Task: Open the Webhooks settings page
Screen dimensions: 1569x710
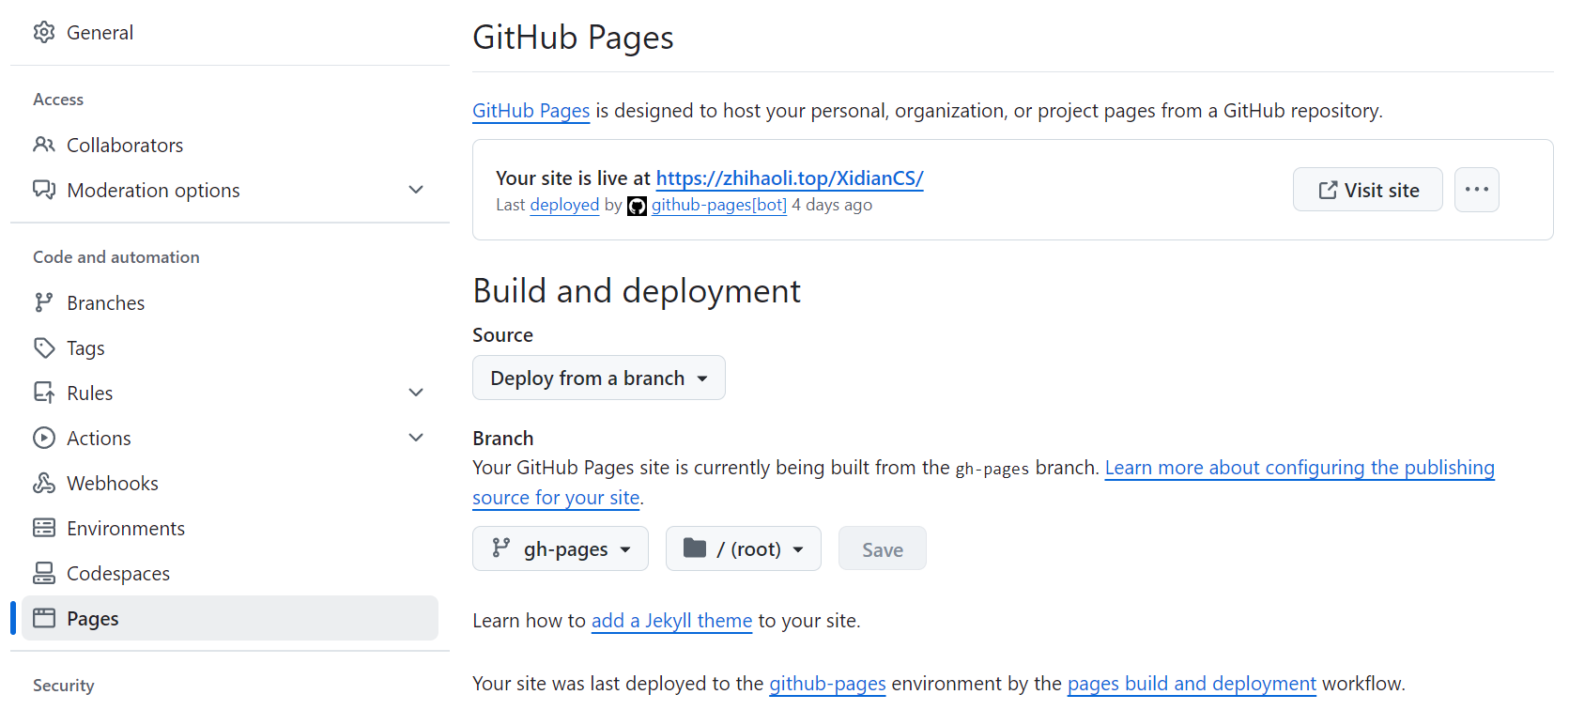Action: (230, 483)
